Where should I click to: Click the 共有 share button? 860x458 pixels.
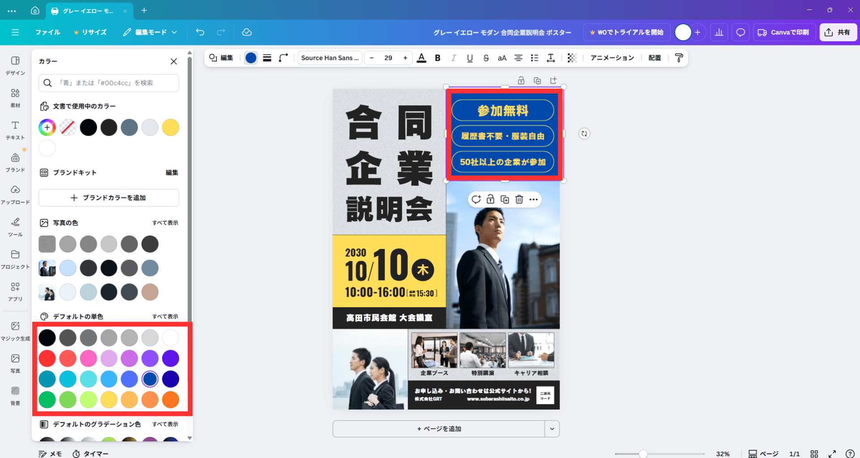[x=838, y=32]
